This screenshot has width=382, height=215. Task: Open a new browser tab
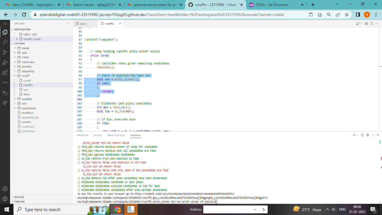click(x=313, y=5)
